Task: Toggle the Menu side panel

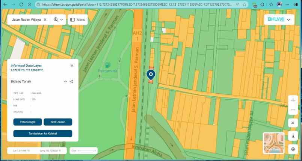Action: click(x=77, y=20)
